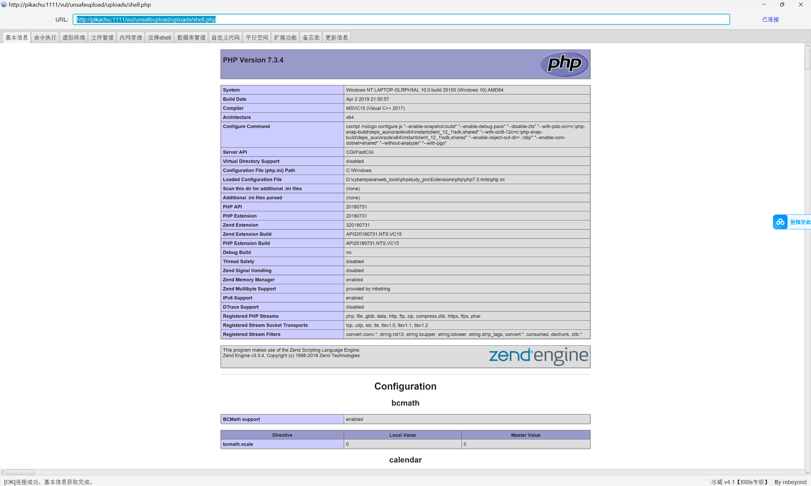
Task: Click the Zend Engine logo
Action: click(538, 356)
